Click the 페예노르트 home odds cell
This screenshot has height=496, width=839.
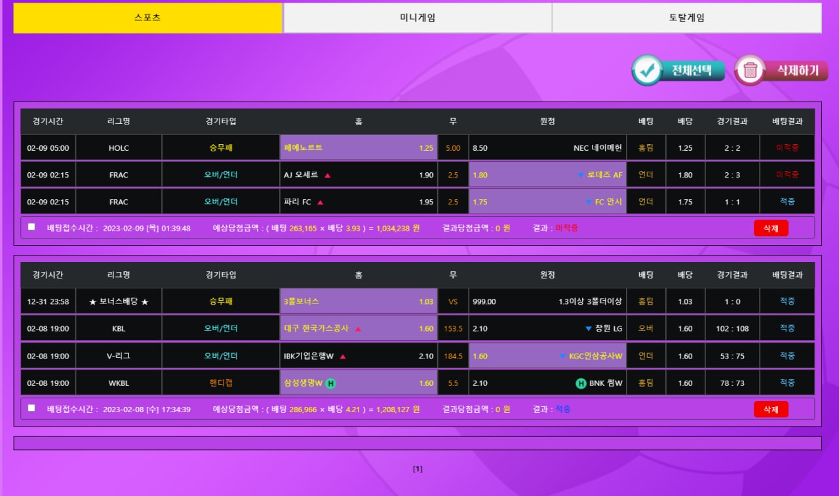[358, 148]
